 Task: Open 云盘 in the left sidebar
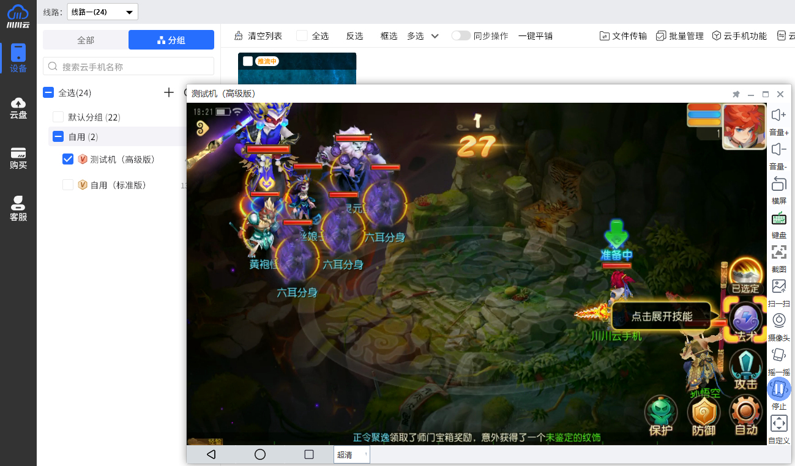tap(18, 108)
